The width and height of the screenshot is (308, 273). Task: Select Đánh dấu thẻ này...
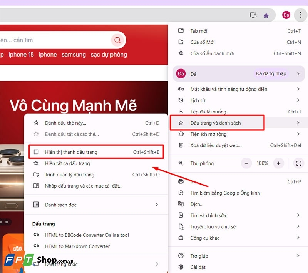pyautogui.click(x=96, y=123)
